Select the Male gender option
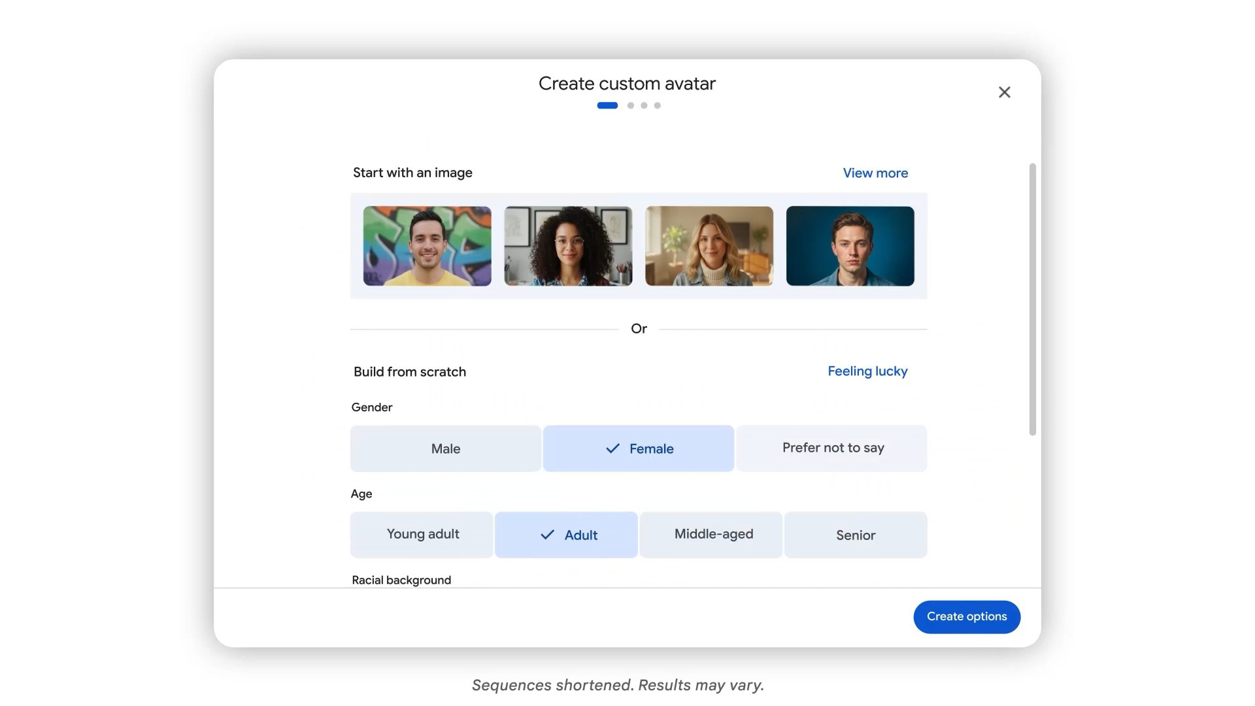 pos(445,448)
